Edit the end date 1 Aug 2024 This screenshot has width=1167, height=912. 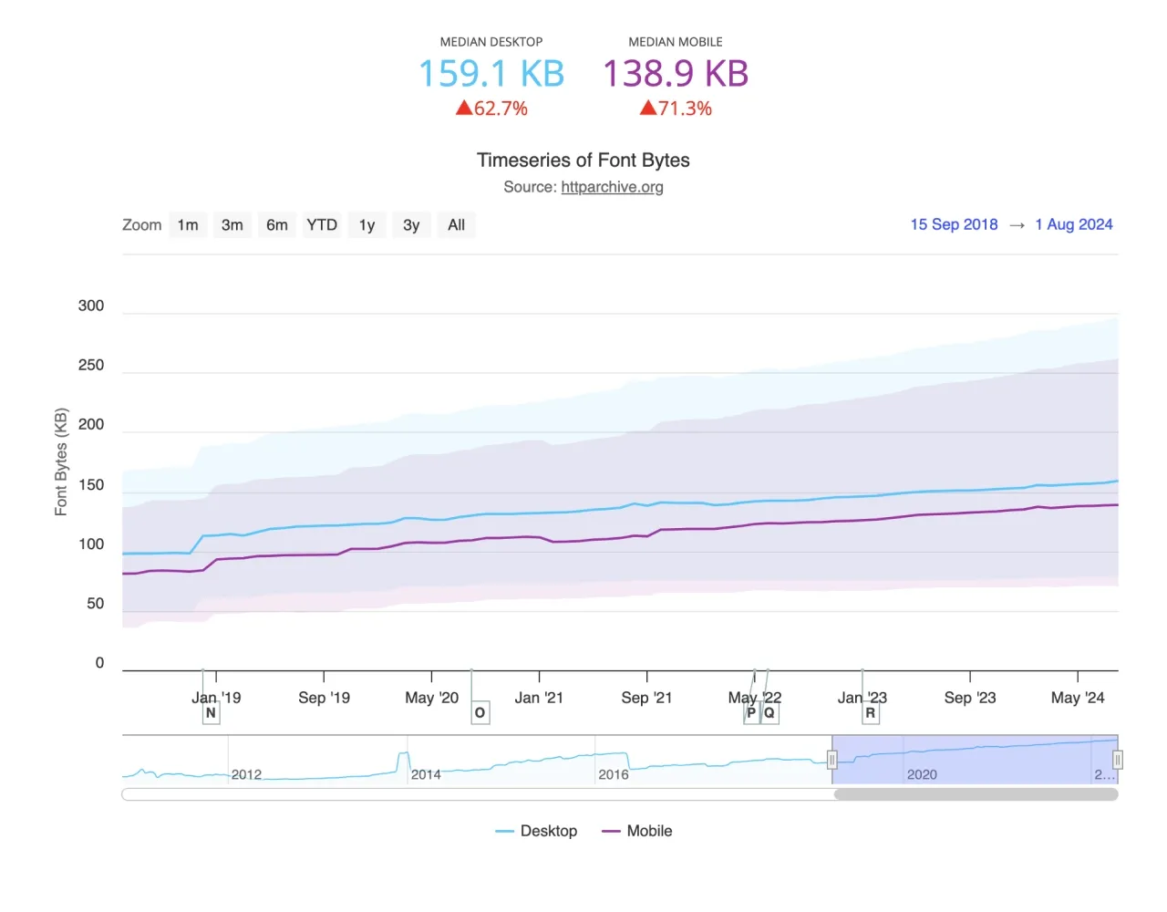tap(1073, 224)
